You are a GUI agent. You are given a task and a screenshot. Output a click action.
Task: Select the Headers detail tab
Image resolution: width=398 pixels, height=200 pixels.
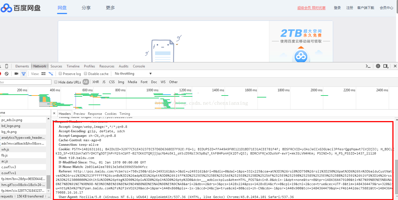point(65,113)
